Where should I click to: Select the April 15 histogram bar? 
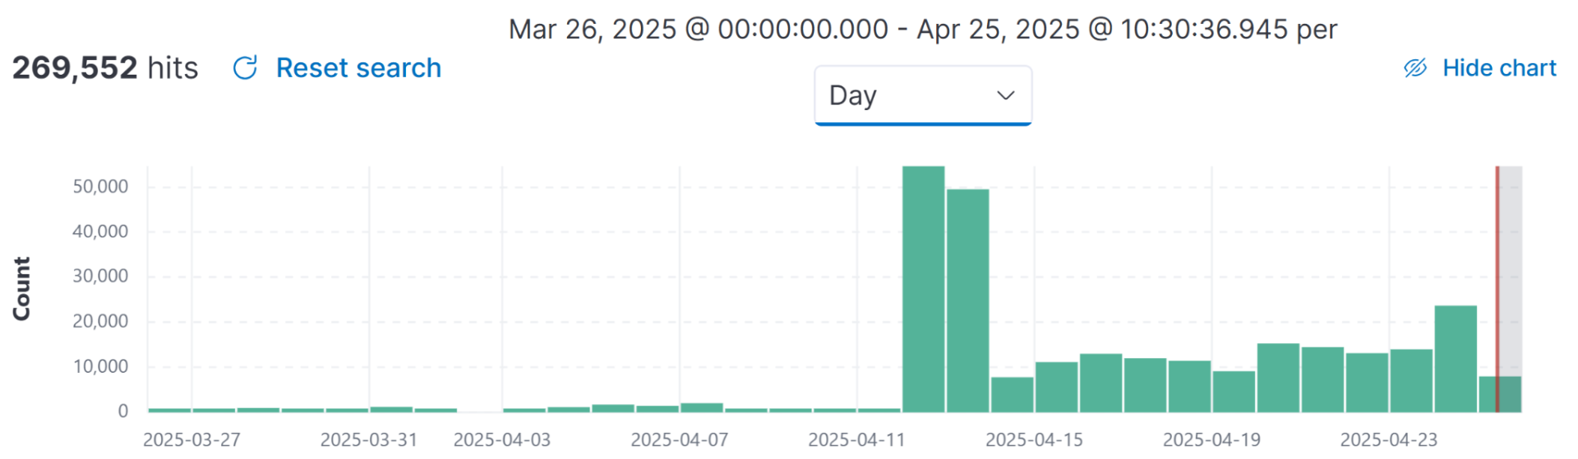(1056, 387)
